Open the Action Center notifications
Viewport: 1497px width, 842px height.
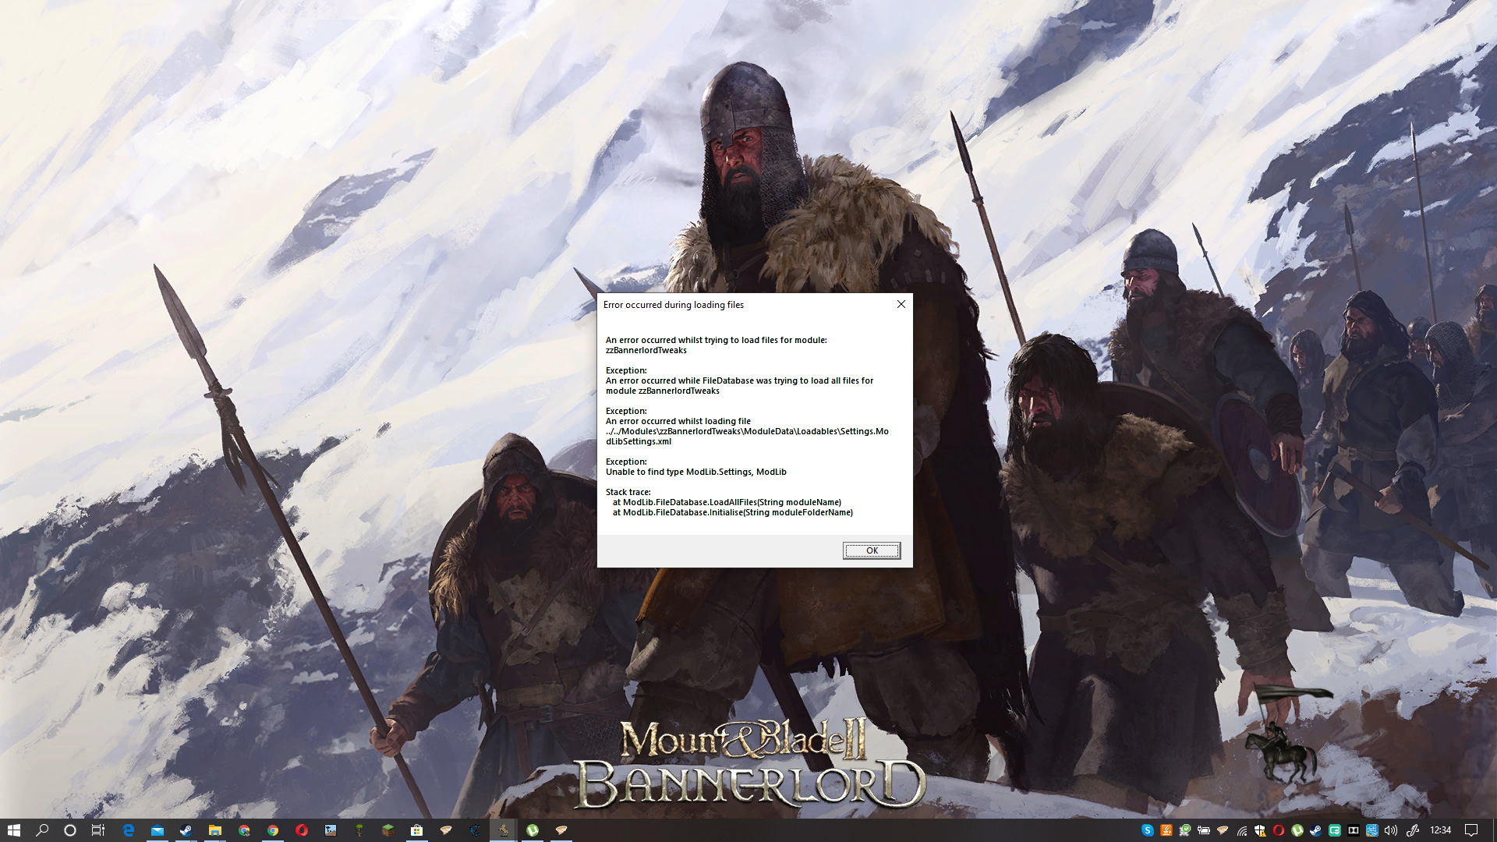click(1471, 830)
